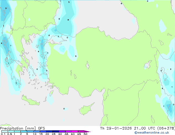Click the legend label '15'
The width and height of the screenshot is (175, 135).
41,134
